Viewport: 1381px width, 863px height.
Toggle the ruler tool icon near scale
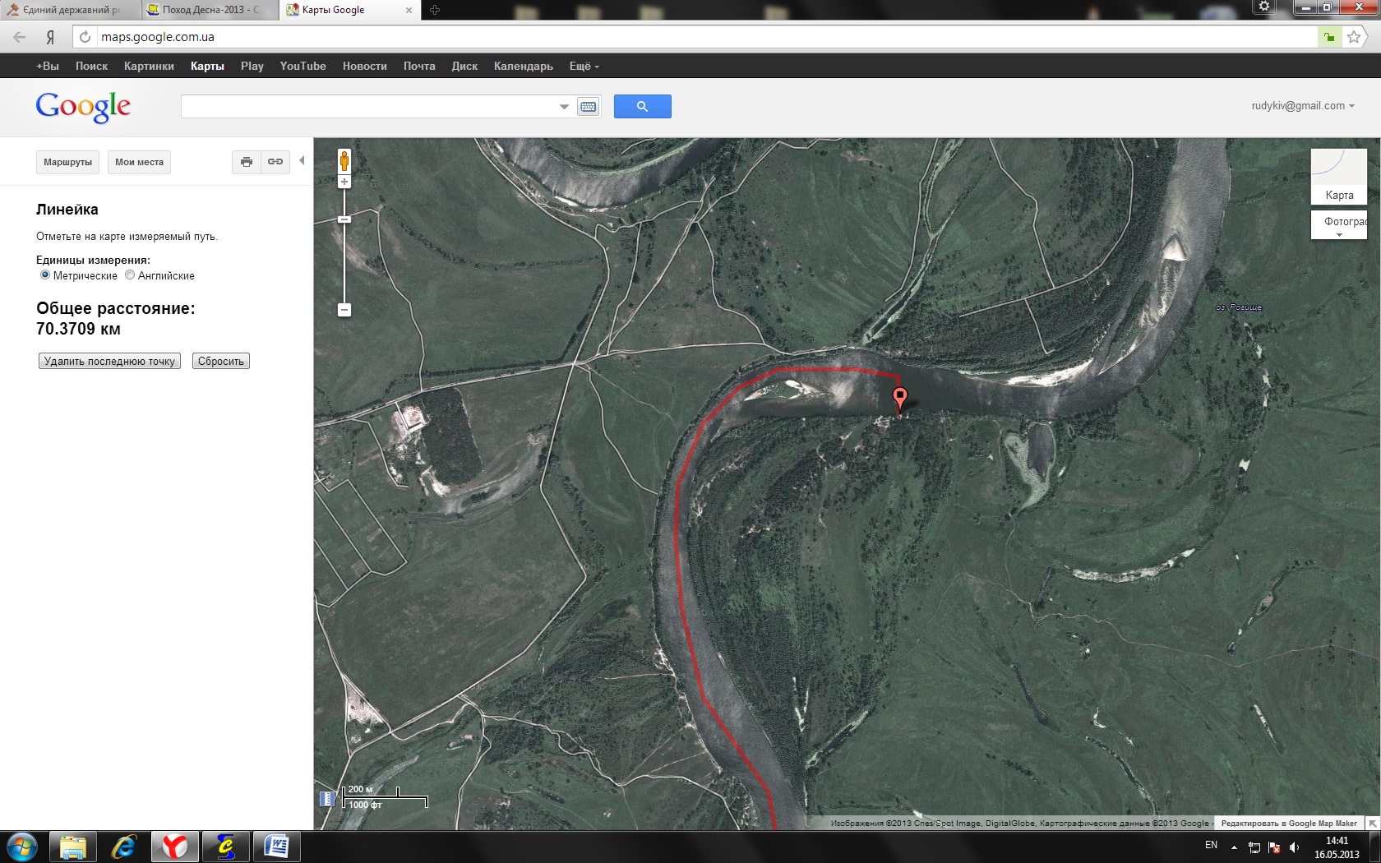coord(326,798)
